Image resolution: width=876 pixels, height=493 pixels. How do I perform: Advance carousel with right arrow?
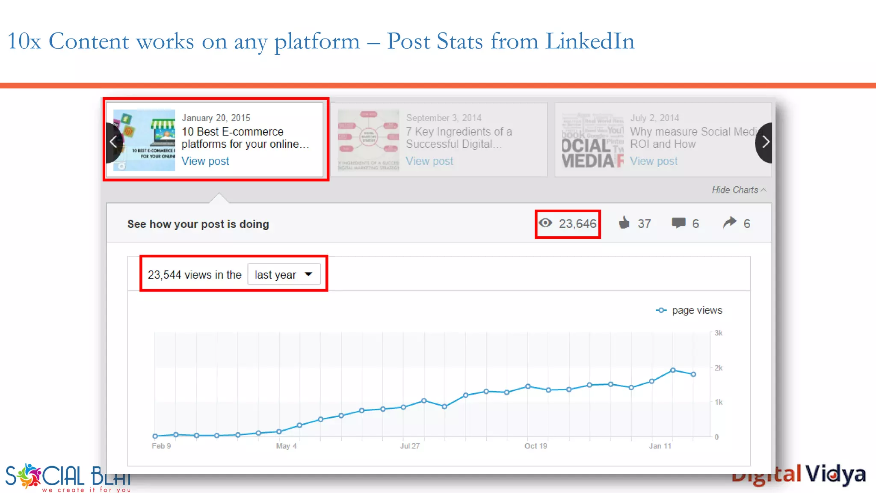coord(765,142)
